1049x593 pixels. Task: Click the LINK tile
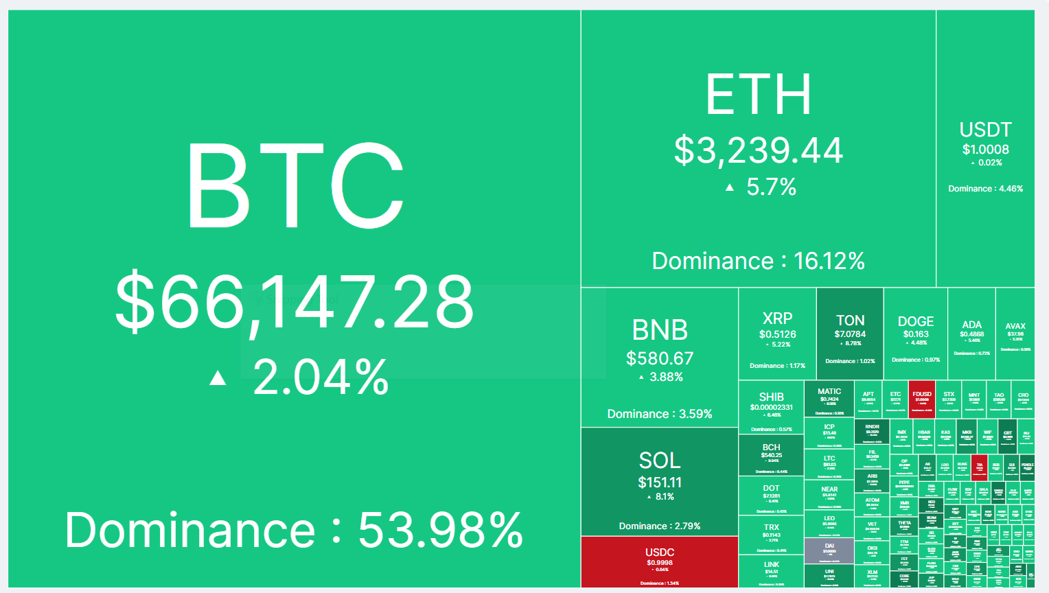click(x=771, y=571)
